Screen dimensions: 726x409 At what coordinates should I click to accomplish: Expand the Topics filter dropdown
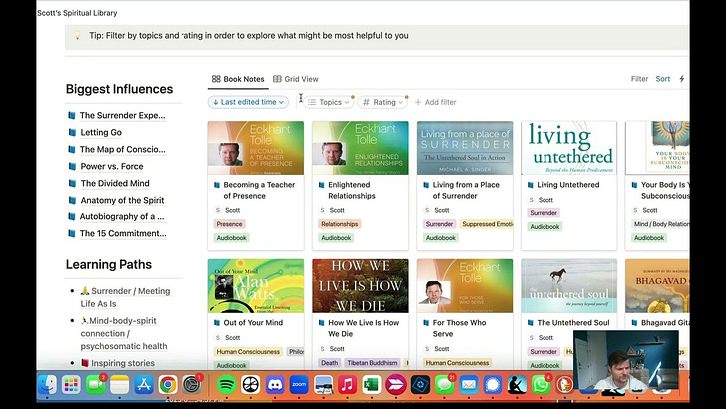[329, 102]
